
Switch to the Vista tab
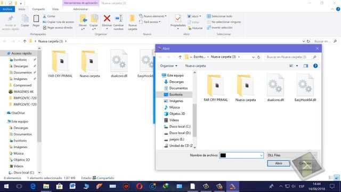pyautogui.click(x=55, y=9)
